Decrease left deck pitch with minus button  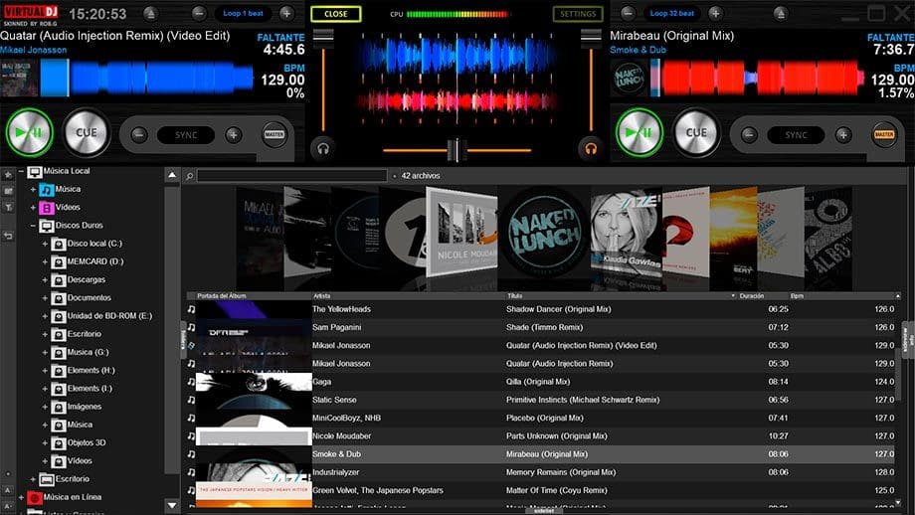[x=139, y=135]
